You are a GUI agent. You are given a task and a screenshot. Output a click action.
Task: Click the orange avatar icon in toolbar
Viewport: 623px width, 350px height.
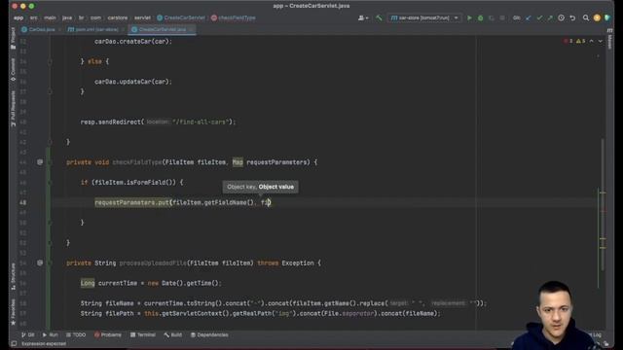click(597, 17)
